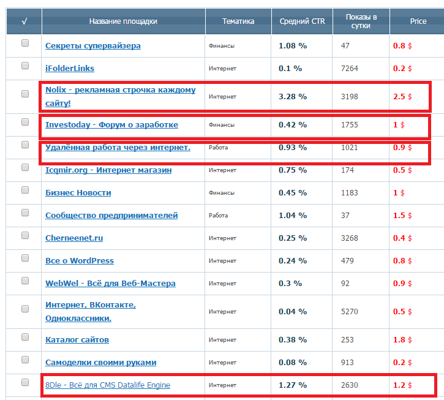Select the 1.5 $ price value

click(x=402, y=215)
